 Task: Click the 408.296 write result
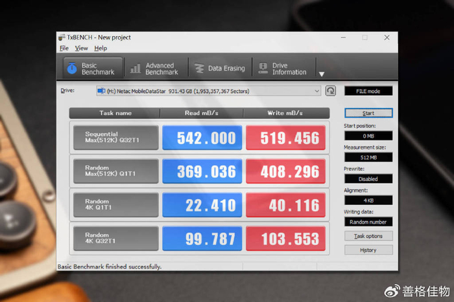(x=285, y=171)
